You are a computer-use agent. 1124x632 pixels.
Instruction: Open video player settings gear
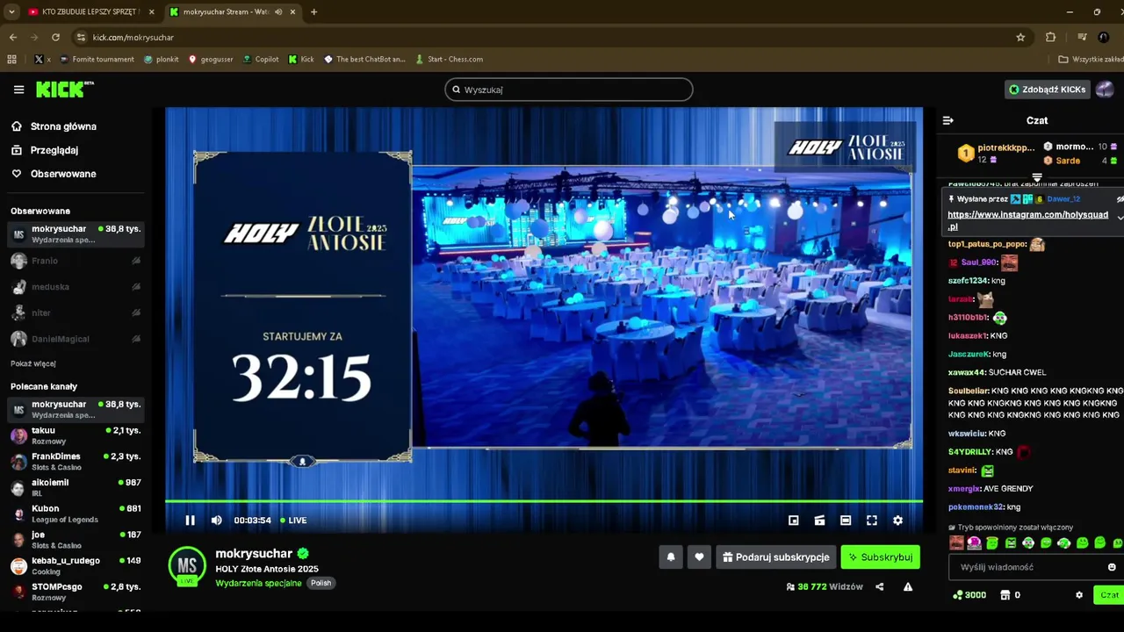897,521
